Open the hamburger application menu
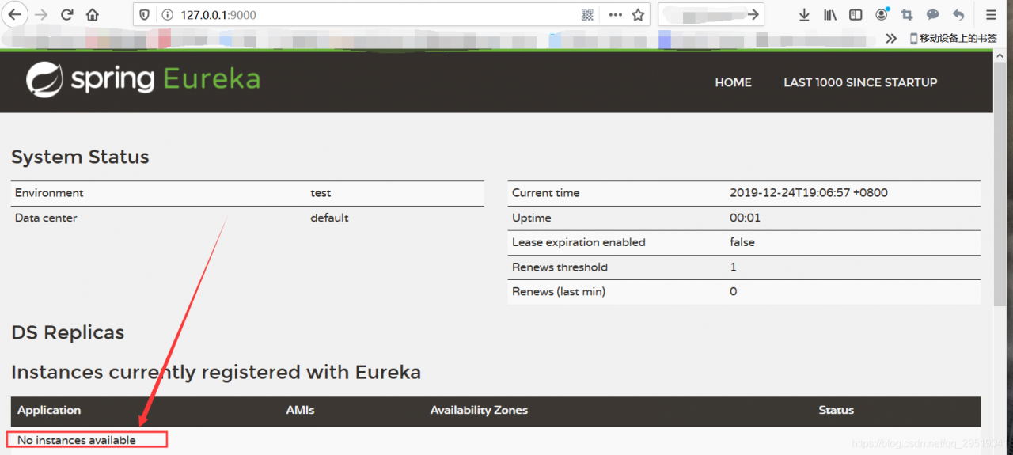 click(991, 15)
